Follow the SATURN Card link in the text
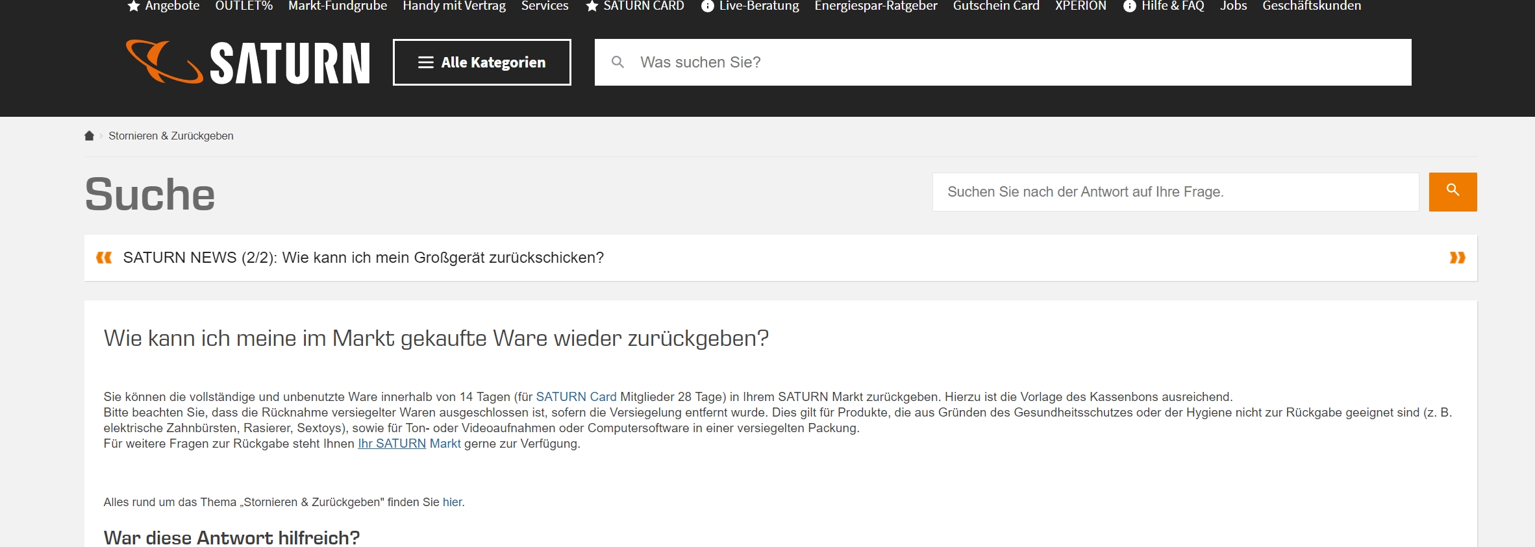This screenshot has width=1535, height=547. (x=576, y=396)
